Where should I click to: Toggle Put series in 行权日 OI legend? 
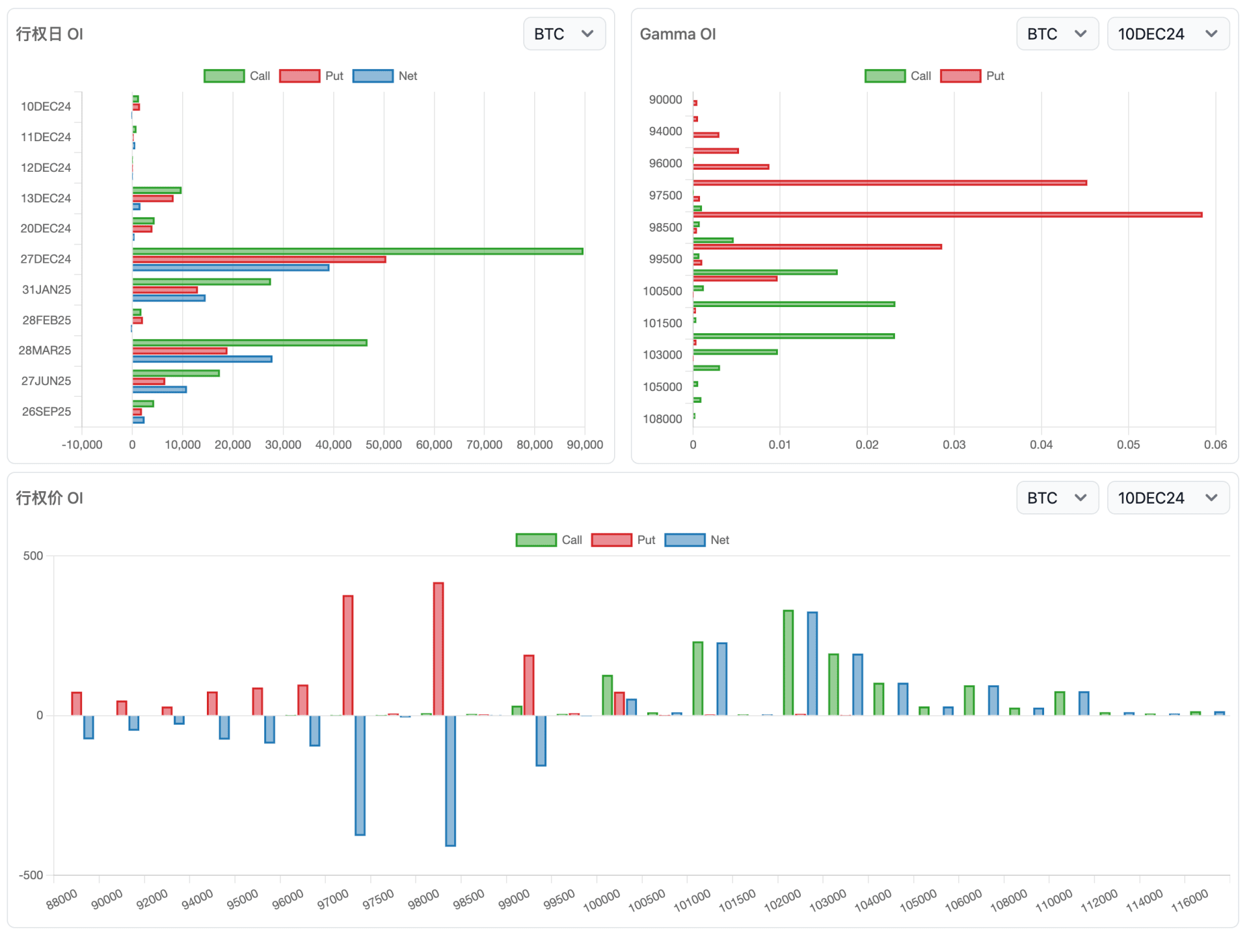312,76
